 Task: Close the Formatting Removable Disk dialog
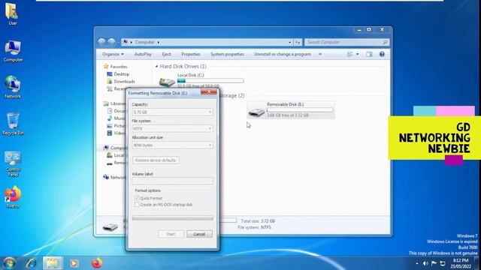pos(209,91)
